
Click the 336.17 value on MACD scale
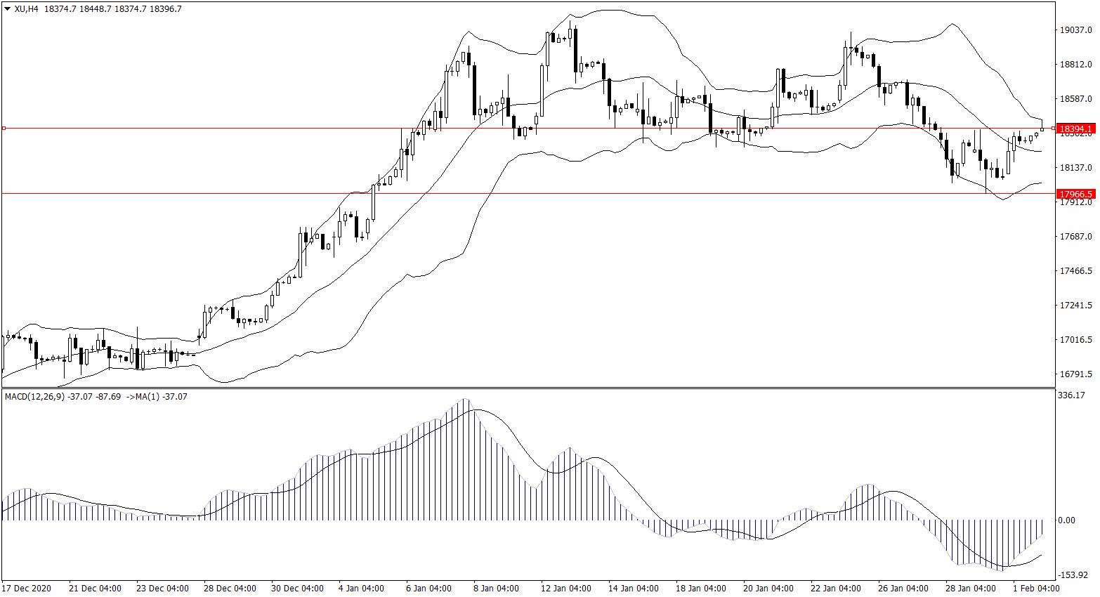coord(1071,395)
